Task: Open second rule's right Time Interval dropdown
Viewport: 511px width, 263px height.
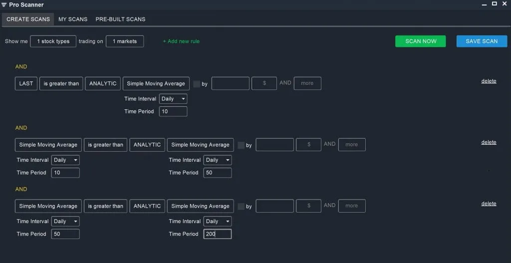Action: tap(218, 160)
